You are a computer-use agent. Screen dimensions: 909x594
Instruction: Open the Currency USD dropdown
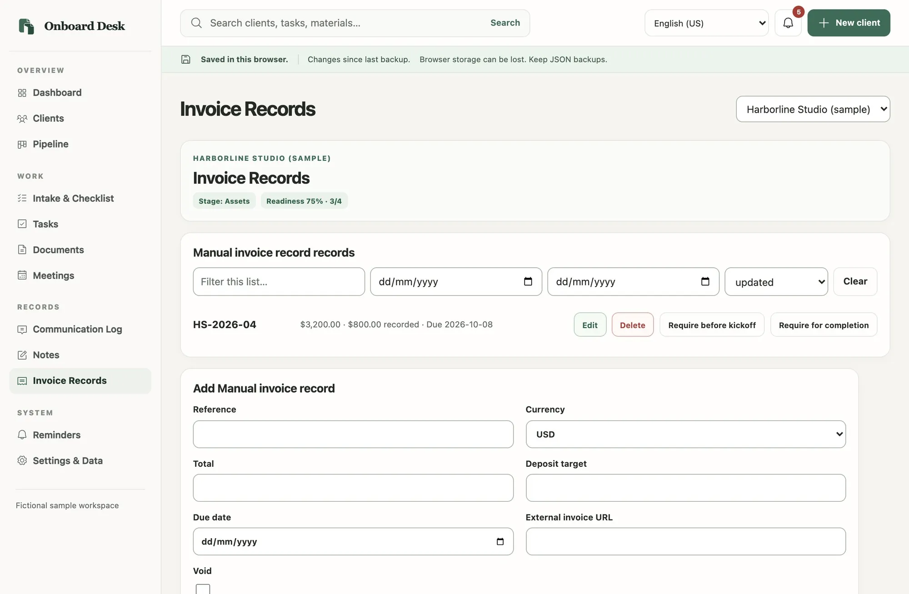pyautogui.click(x=685, y=434)
